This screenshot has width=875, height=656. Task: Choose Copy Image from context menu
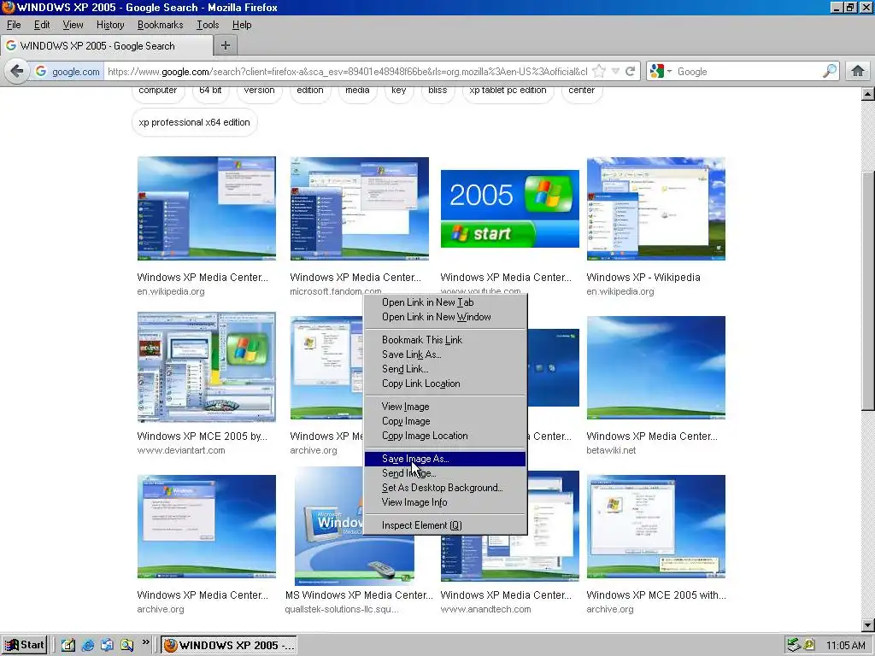pos(444,421)
